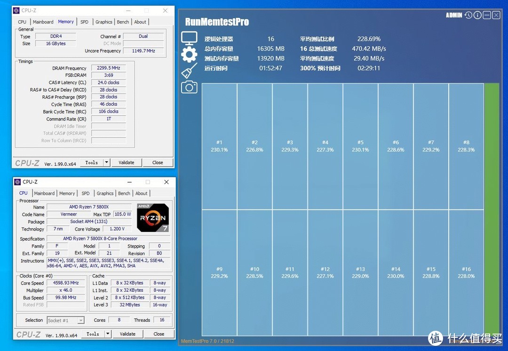Image resolution: width=508 pixels, height=351 pixels.
Task: Open Graphics tab in the bottom CPU-Z window
Action: (x=105, y=193)
